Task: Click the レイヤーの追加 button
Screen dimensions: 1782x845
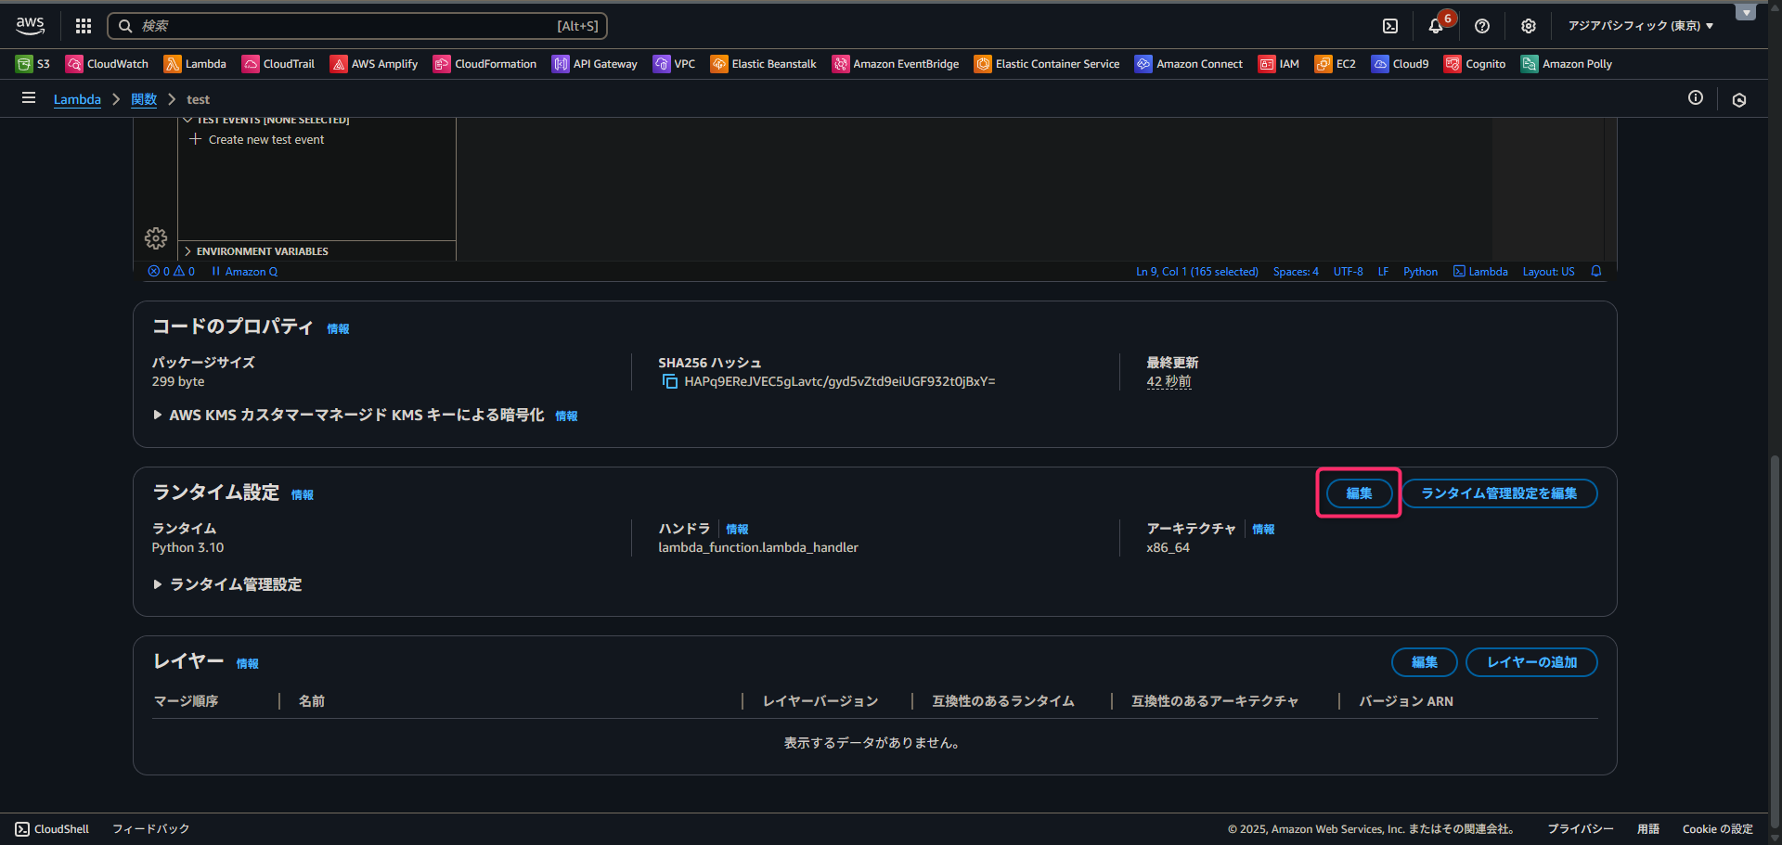Action: click(1530, 662)
